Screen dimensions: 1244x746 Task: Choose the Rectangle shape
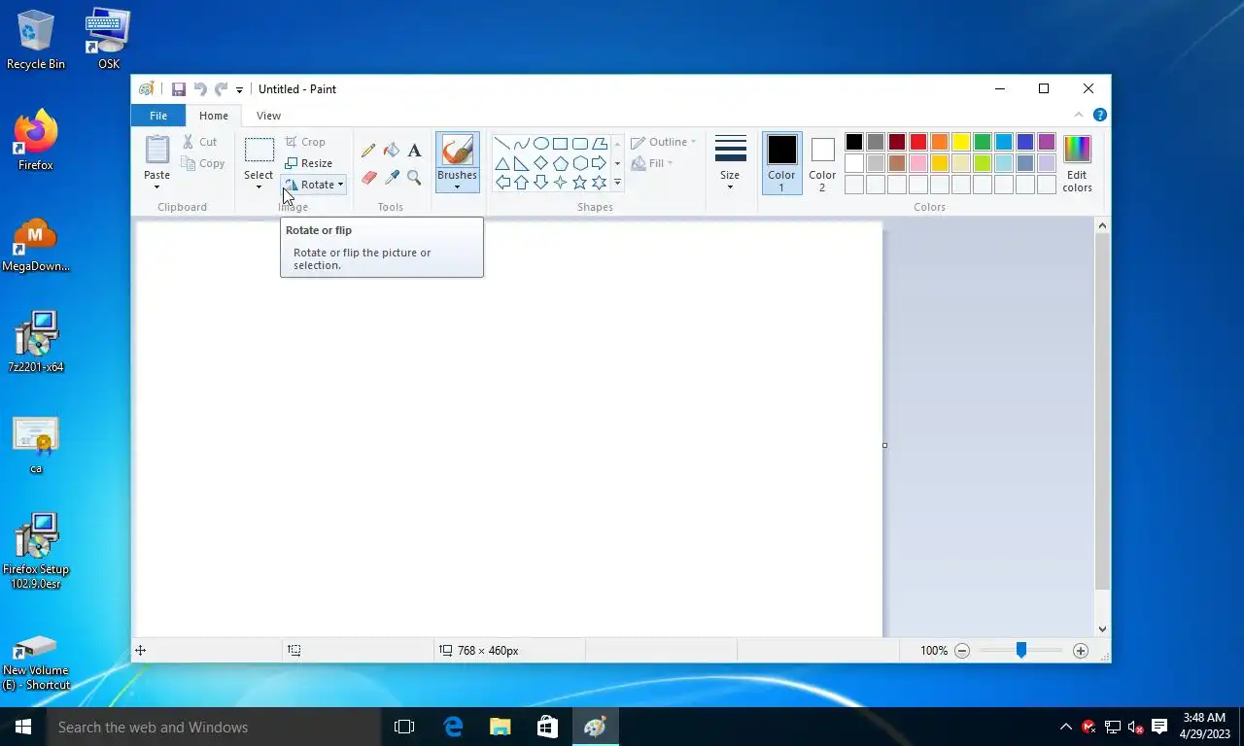click(x=561, y=144)
